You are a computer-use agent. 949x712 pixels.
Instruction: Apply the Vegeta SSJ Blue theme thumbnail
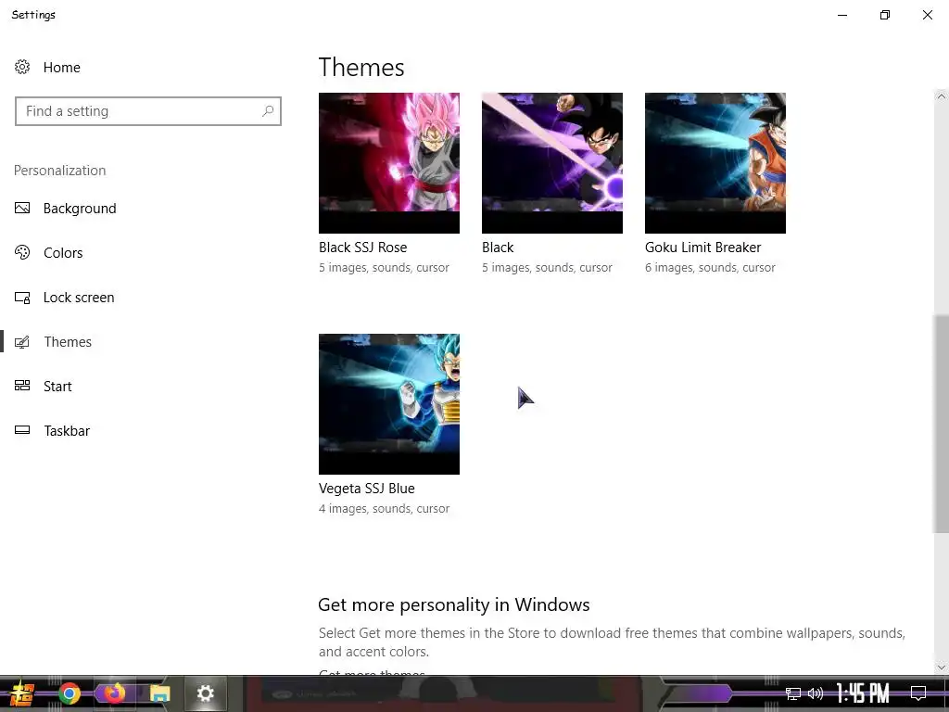(389, 404)
